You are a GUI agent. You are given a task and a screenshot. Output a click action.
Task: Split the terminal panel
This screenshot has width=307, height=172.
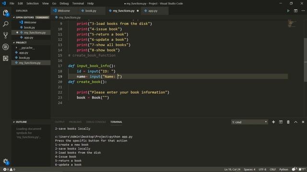pos(281,122)
